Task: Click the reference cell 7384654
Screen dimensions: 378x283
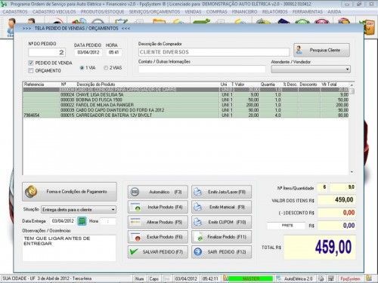Action: (32, 115)
